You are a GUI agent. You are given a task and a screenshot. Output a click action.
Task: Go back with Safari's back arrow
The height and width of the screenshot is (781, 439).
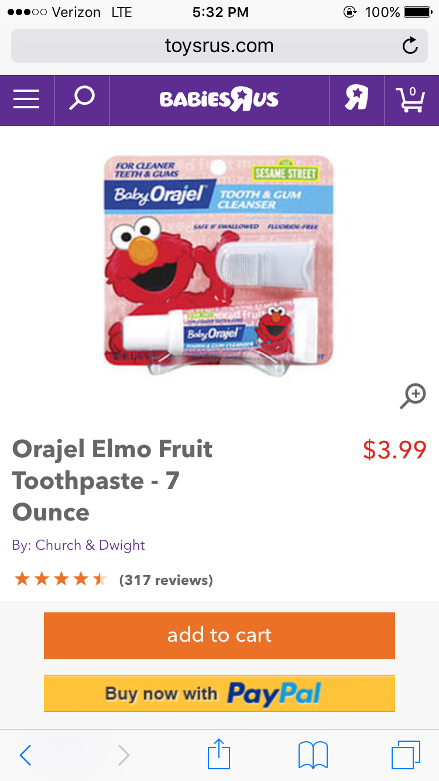coord(25,755)
